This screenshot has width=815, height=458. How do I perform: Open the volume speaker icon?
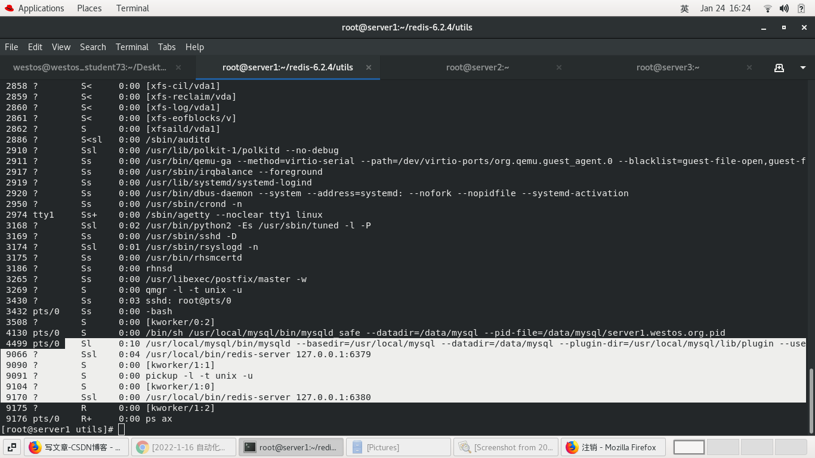tap(785, 8)
